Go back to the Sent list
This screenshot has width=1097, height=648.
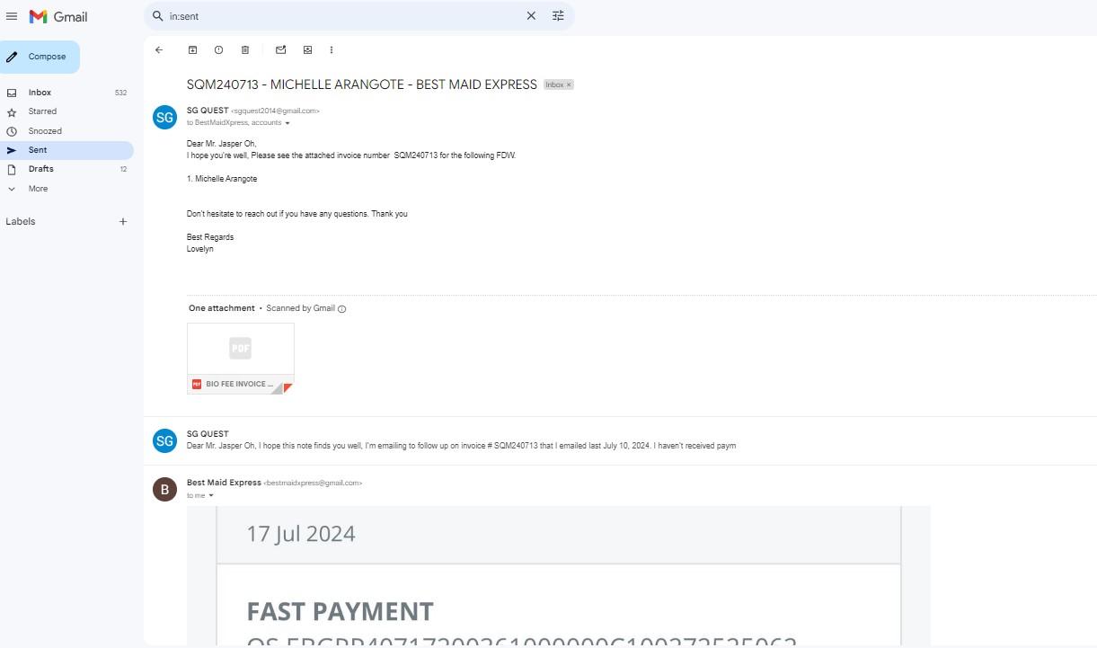pos(159,50)
